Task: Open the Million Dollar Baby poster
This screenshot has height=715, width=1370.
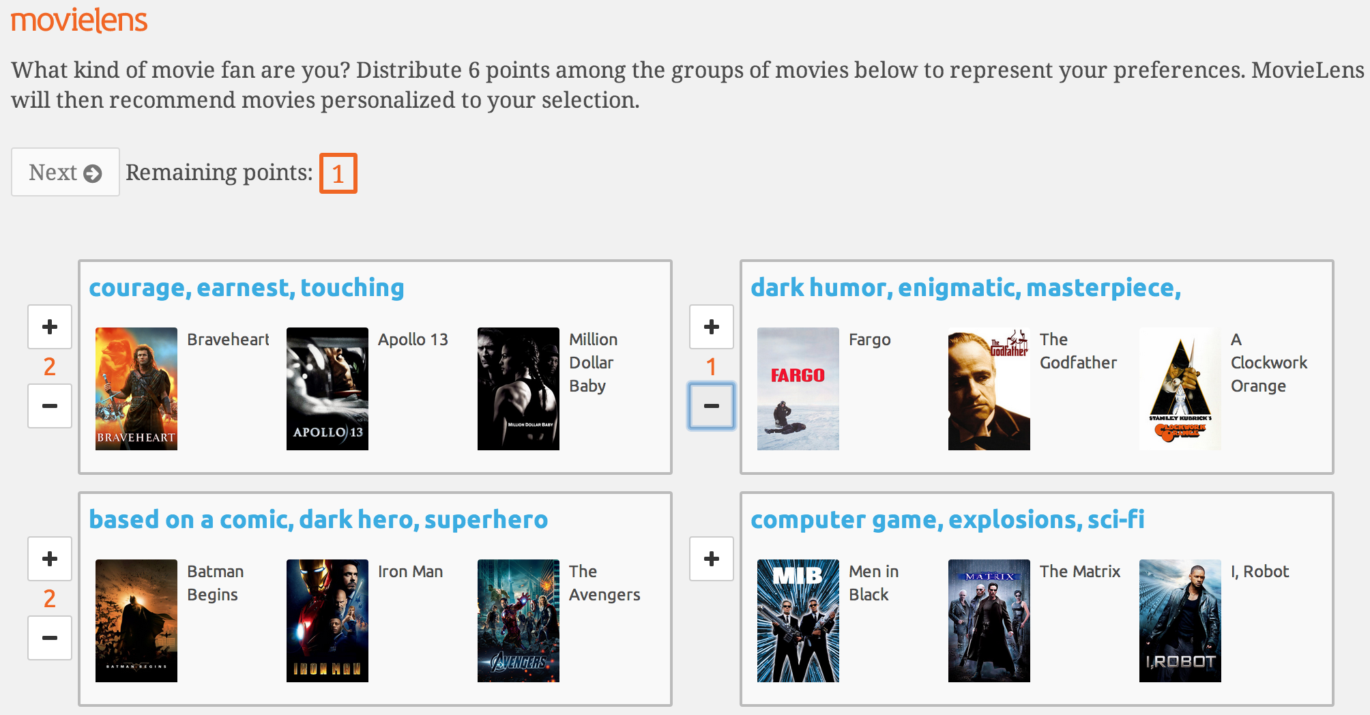Action: [x=519, y=389]
